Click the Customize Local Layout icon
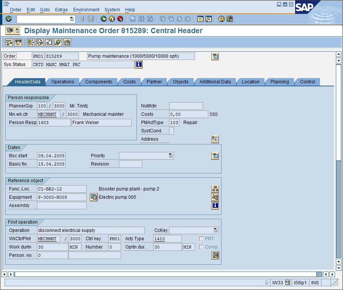Image resolution: width=343 pixels, height=290 pixels. 230,19
